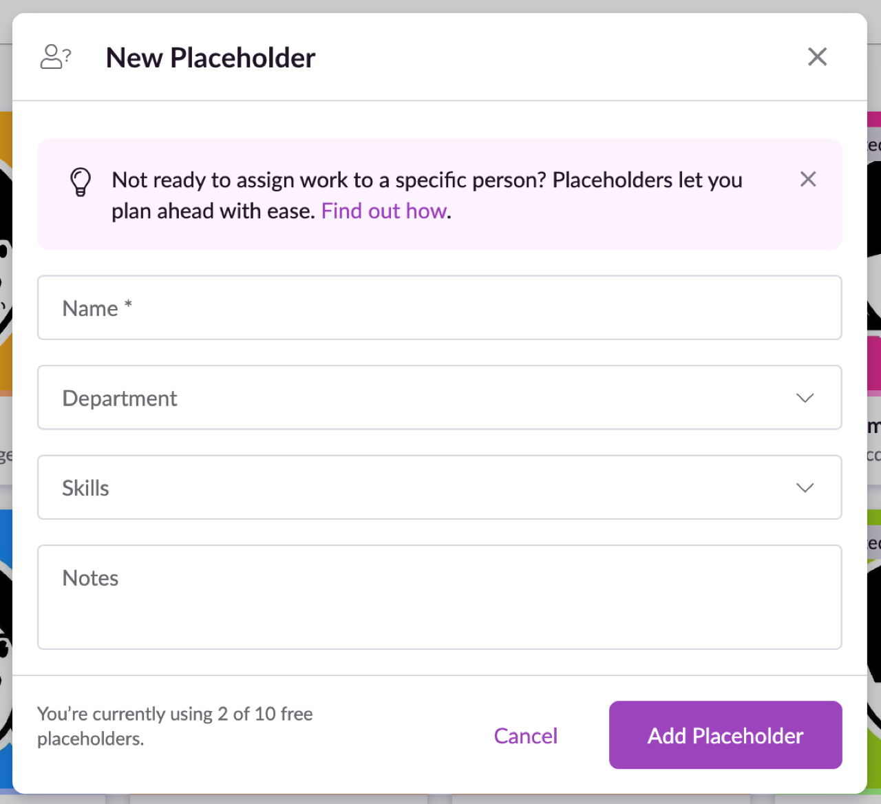Viewport: 881px width, 804px height.
Task: Click the lightbulb tip icon
Action: tap(81, 182)
